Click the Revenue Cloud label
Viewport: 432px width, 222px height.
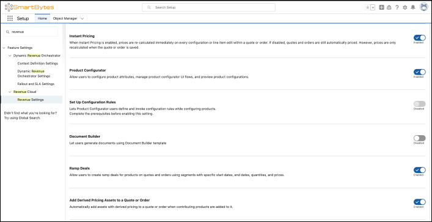pos(25,92)
